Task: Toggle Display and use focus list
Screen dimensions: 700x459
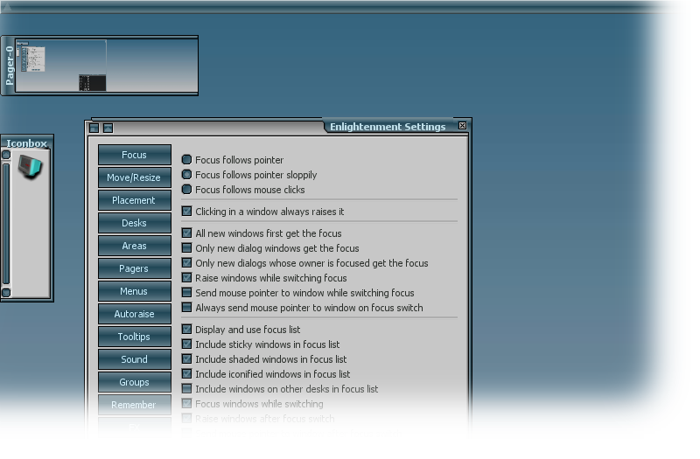Action: point(186,330)
